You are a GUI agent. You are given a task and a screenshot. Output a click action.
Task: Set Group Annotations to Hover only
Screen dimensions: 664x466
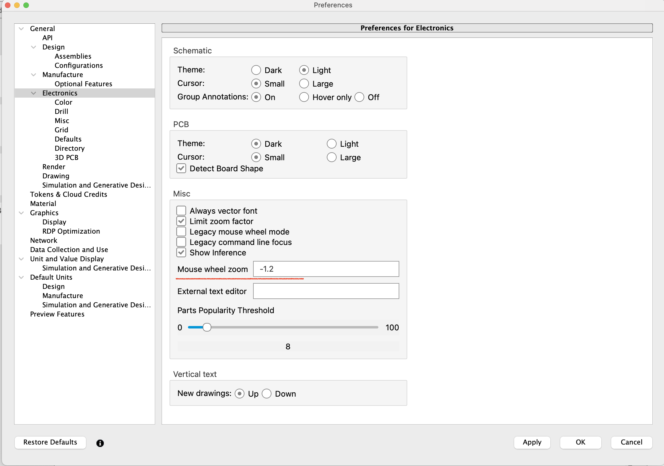pos(304,97)
